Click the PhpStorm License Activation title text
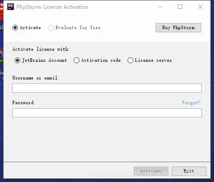This screenshot has width=214, height=182. [52, 7]
